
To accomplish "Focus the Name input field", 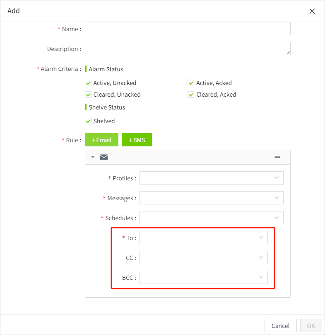I will (188, 29).
